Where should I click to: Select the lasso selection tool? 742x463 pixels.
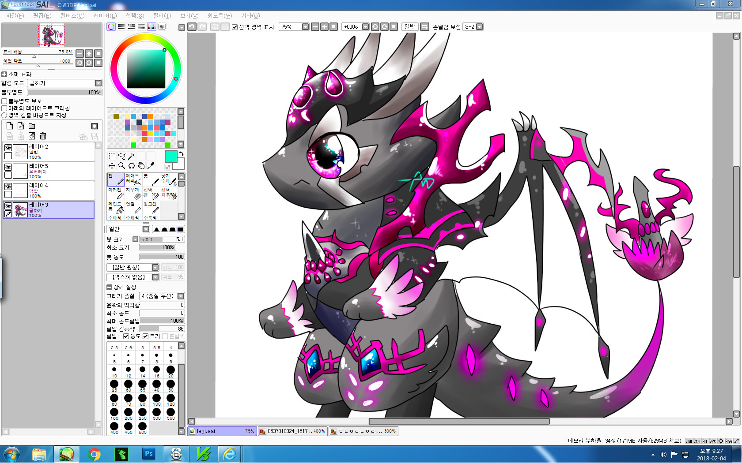[122, 156]
